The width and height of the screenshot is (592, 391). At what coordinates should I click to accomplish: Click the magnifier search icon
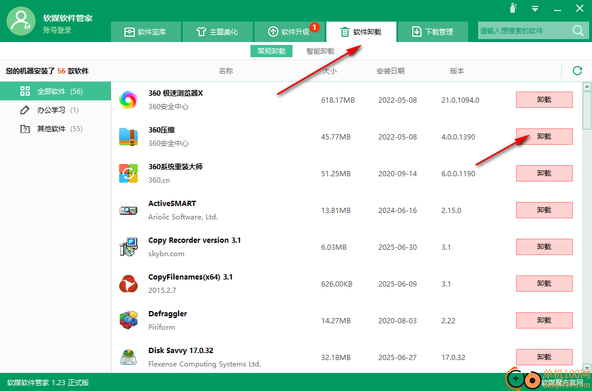tap(578, 30)
